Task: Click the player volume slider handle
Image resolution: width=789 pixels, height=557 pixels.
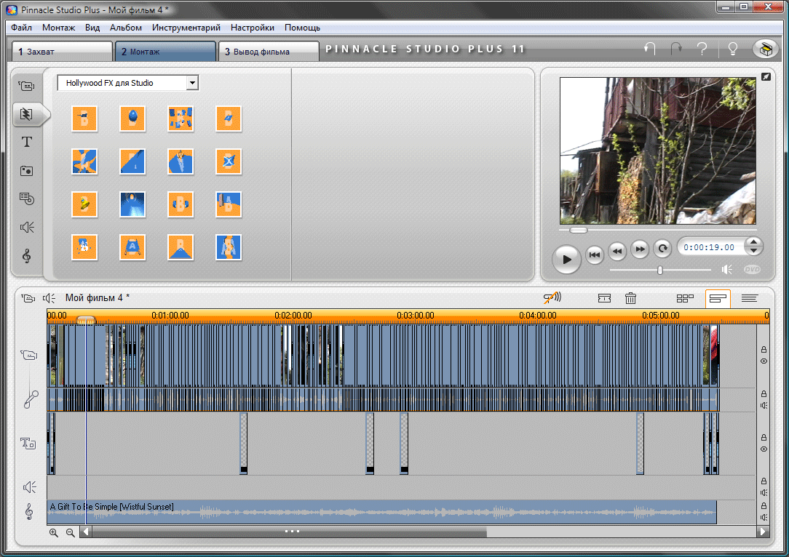Action: (x=660, y=270)
